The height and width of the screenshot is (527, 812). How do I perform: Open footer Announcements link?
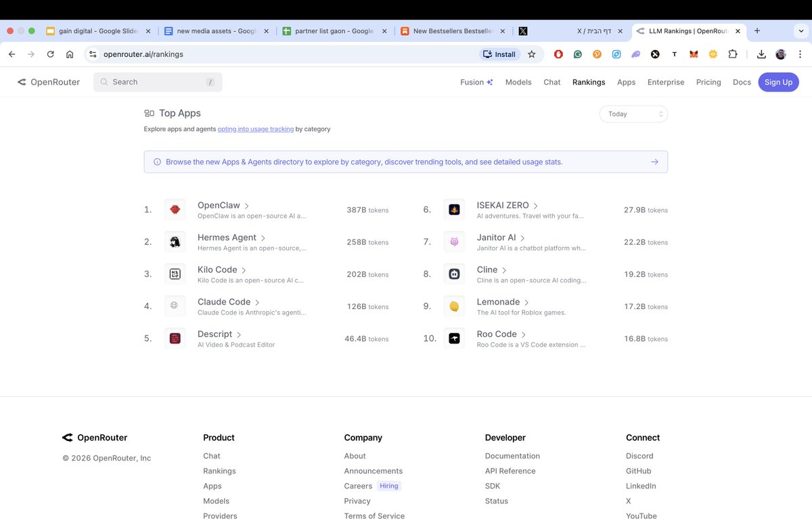point(373,471)
